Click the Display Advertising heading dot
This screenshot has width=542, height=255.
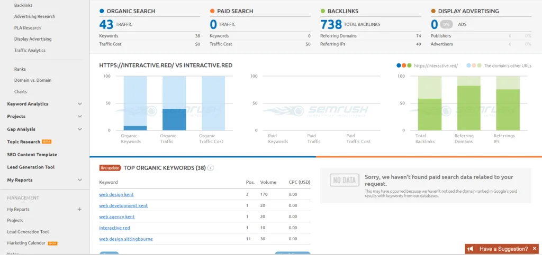pos(433,11)
